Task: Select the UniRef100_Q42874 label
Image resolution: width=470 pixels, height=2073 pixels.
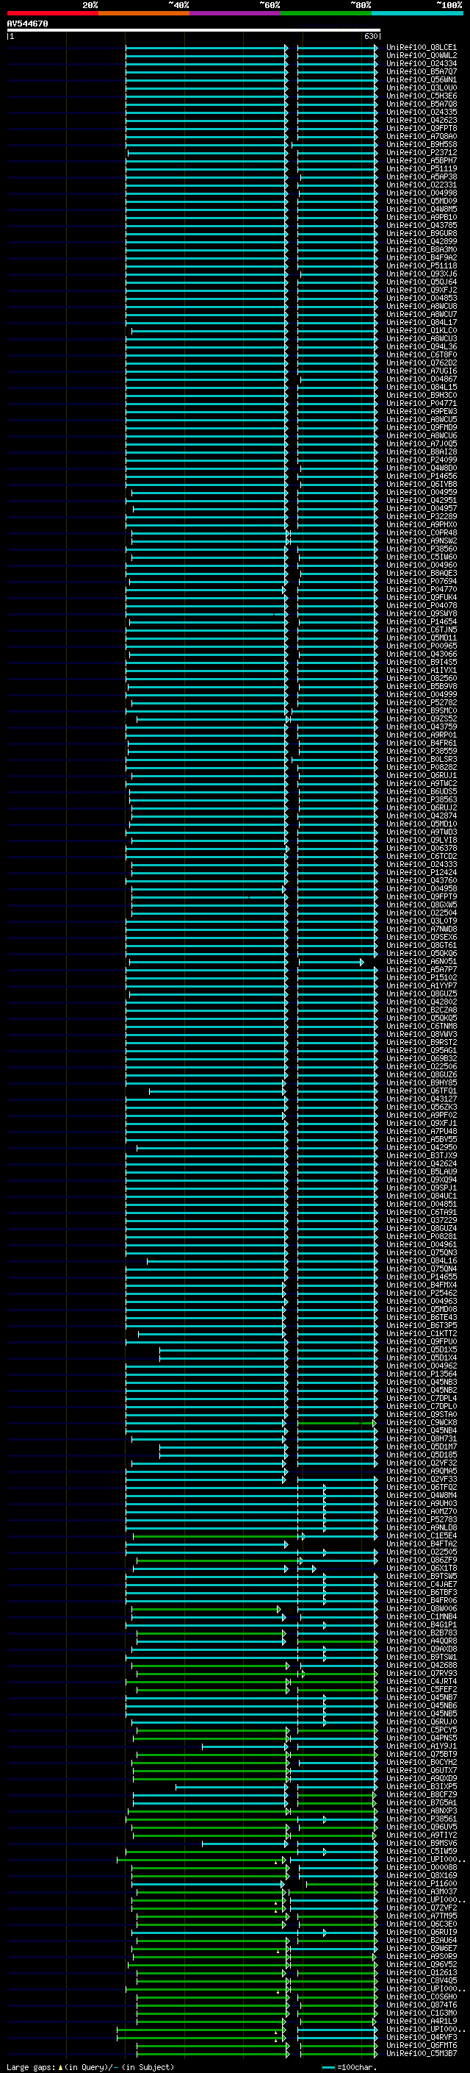Action: [422, 816]
